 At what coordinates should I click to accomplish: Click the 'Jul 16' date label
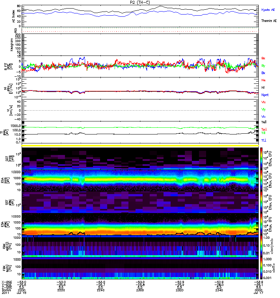pyautogui.click(x=22, y=293)
